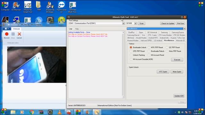This screenshot has width=205, height=115.
Task: Select Unlock Flashing radio option
Action: 137,55
